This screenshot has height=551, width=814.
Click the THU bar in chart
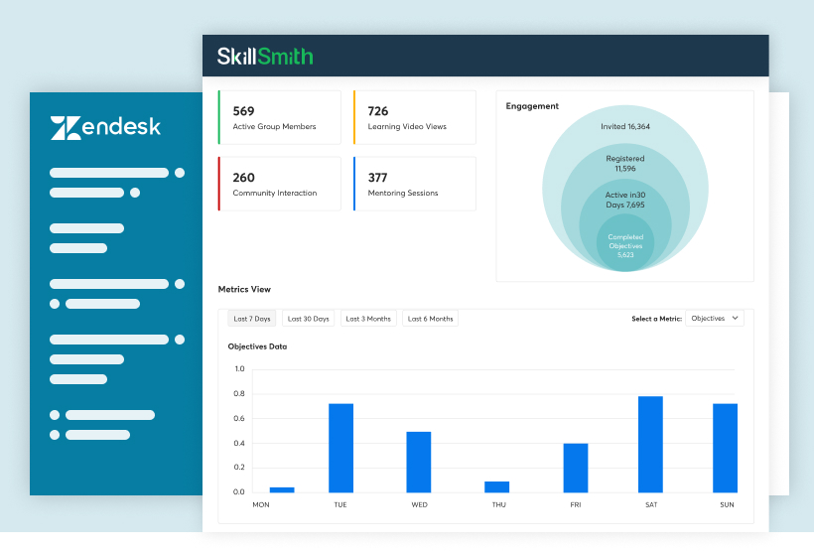pos(496,486)
